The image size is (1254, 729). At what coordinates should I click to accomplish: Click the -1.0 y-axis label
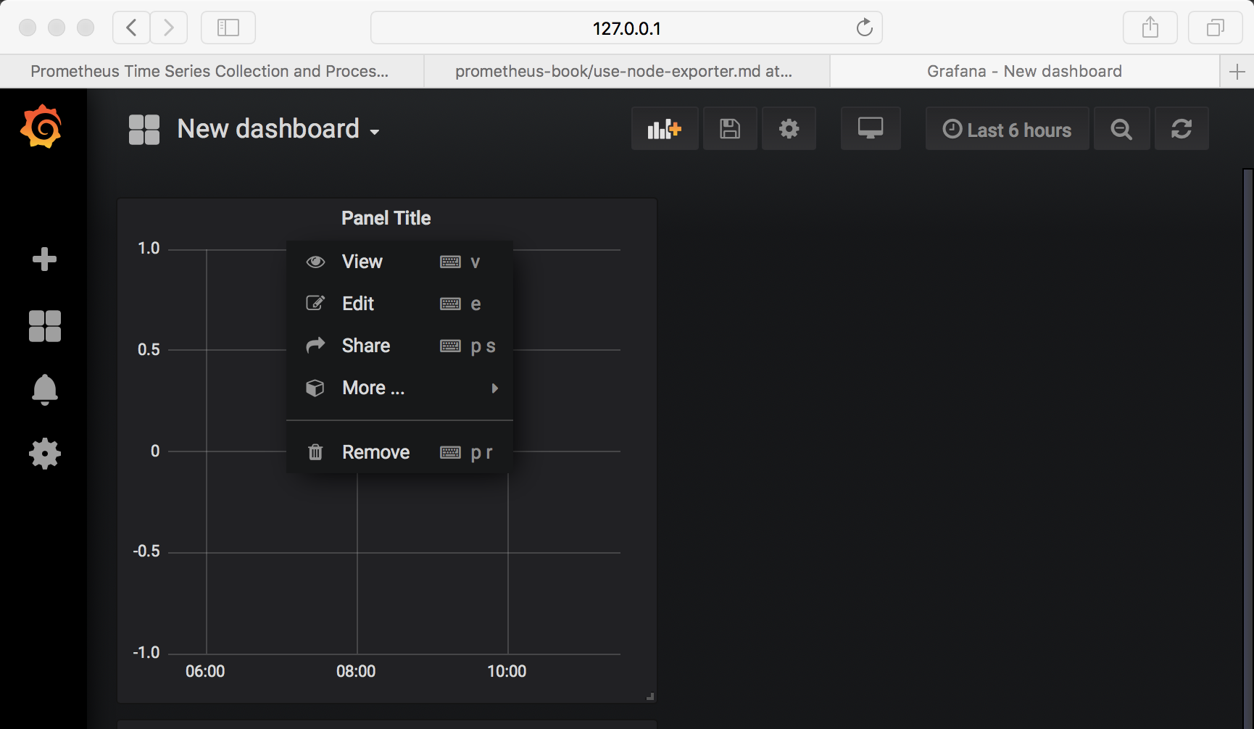pyautogui.click(x=146, y=652)
